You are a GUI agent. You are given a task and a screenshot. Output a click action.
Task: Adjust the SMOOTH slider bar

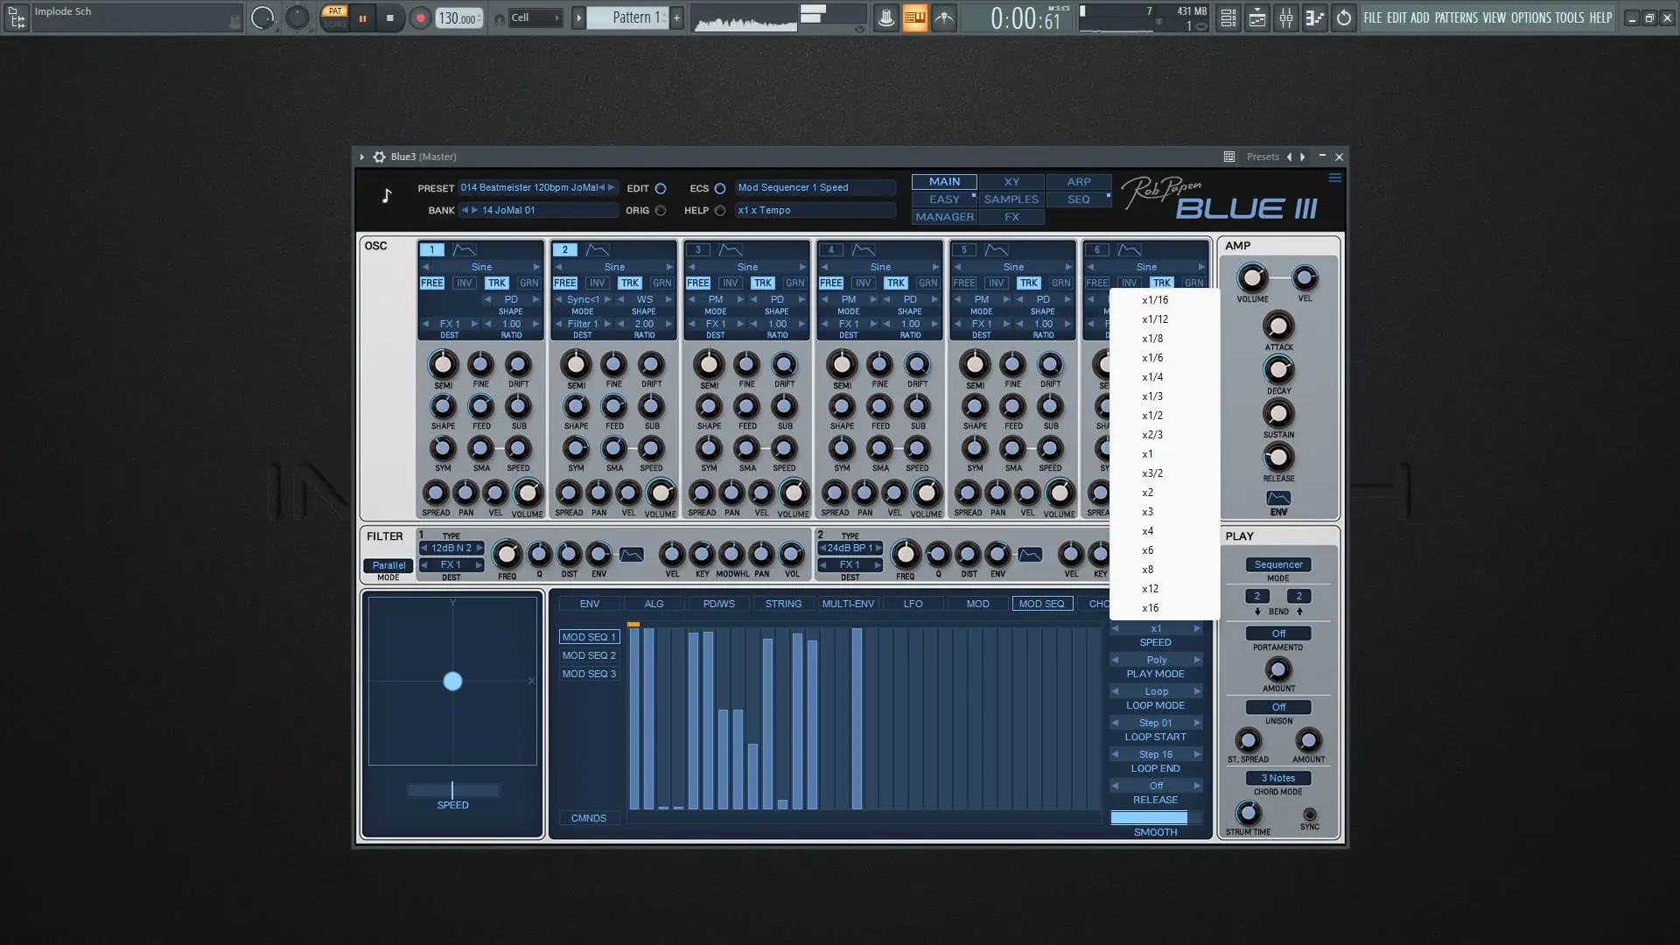coord(1155,817)
